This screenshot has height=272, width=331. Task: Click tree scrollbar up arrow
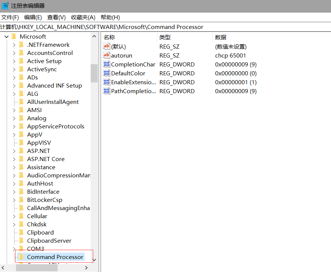coord(94,36)
